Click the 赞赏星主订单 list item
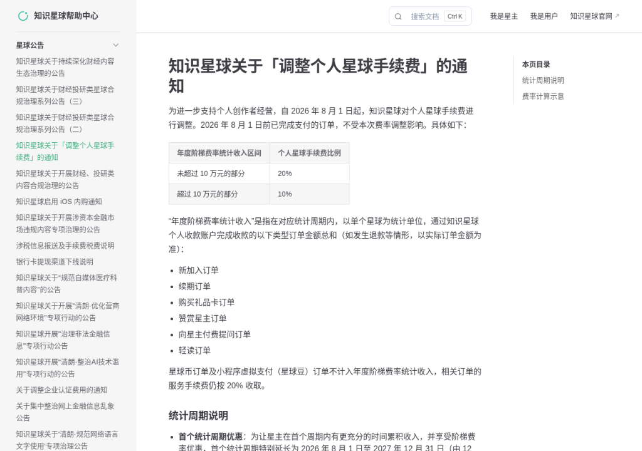 click(x=203, y=318)
